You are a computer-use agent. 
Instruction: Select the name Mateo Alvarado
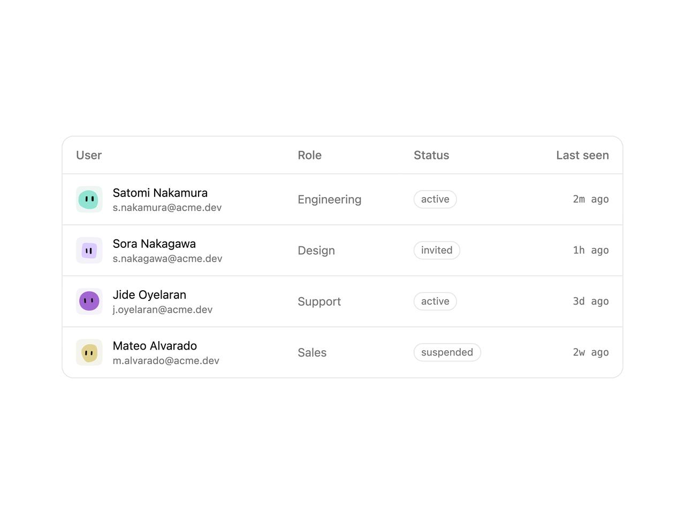pyautogui.click(x=155, y=346)
